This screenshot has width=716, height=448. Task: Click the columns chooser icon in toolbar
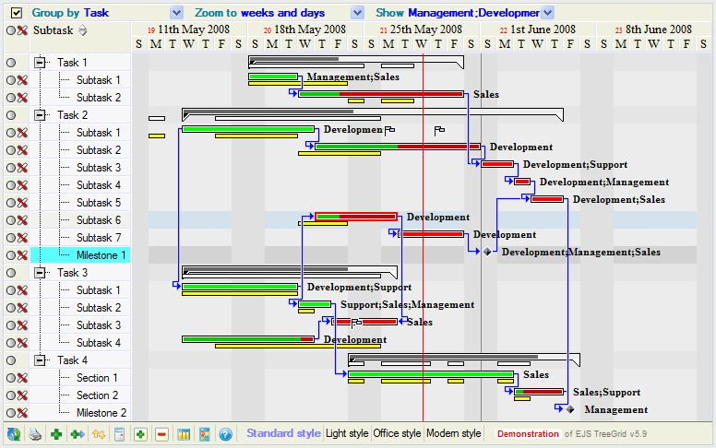tap(184, 434)
